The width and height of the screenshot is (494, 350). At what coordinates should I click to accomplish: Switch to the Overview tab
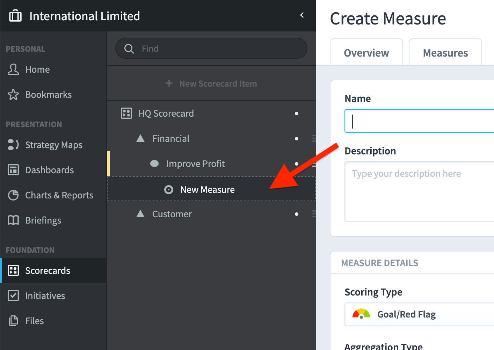pyautogui.click(x=366, y=53)
